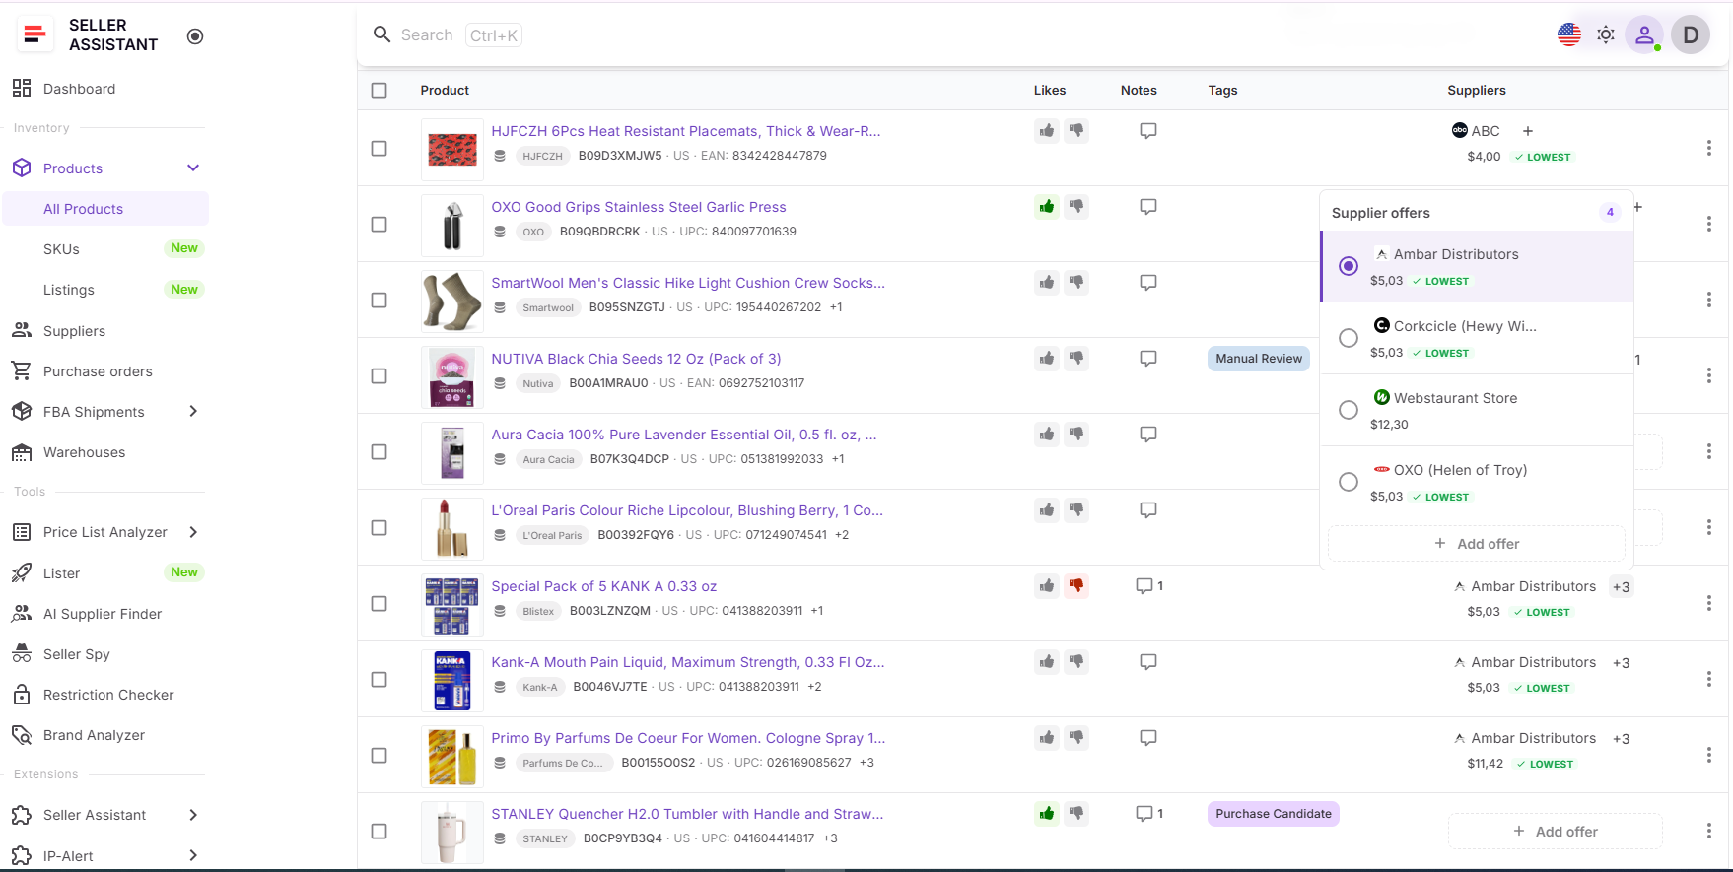The image size is (1733, 872).
Task: Expand +3 suppliers on Primo By Parfums
Action: click(x=1622, y=739)
